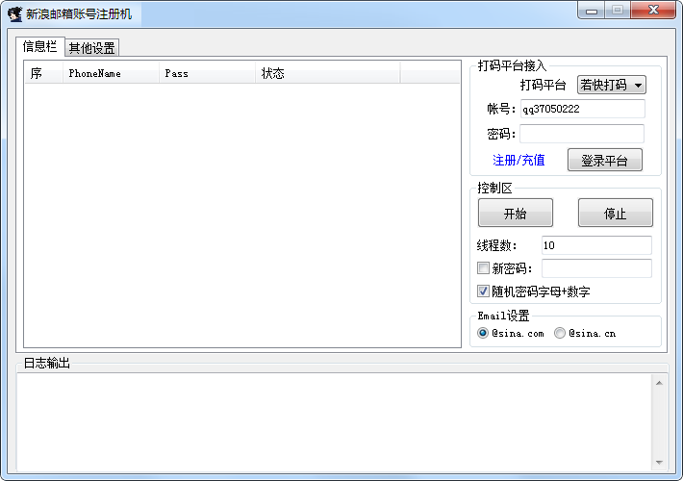Image resolution: width=683 pixels, height=481 pixels.
Task: Select the @sina.com radio button
Action: click(x=483, y=333)
